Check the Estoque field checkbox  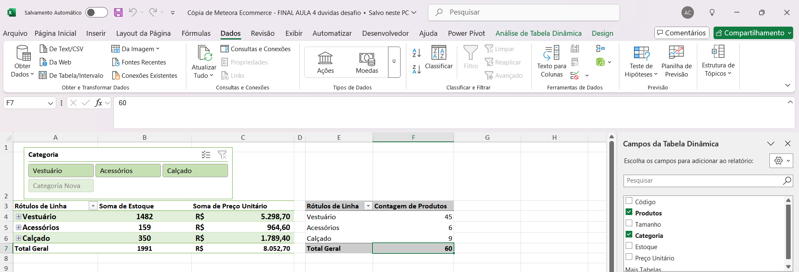click(629, 246)
